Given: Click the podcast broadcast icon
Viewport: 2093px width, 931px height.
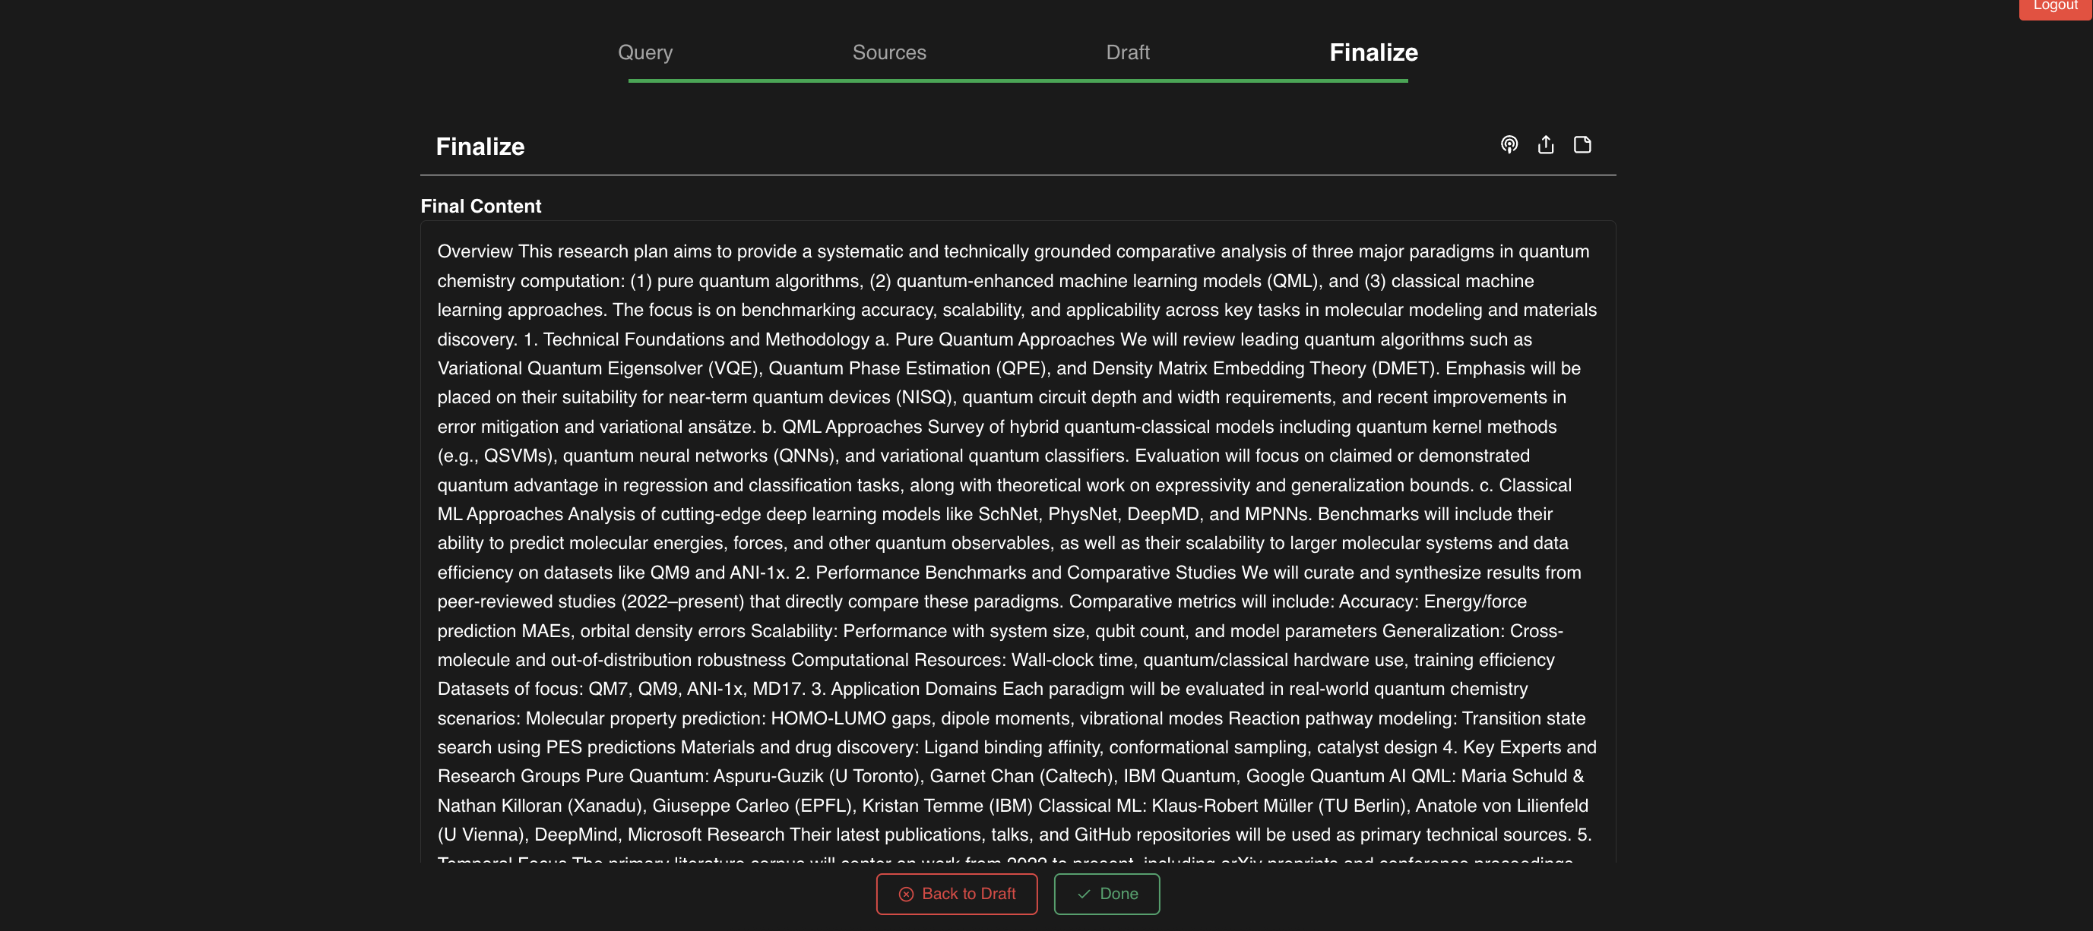Looking at the screenshot, I should point(1509,144).
